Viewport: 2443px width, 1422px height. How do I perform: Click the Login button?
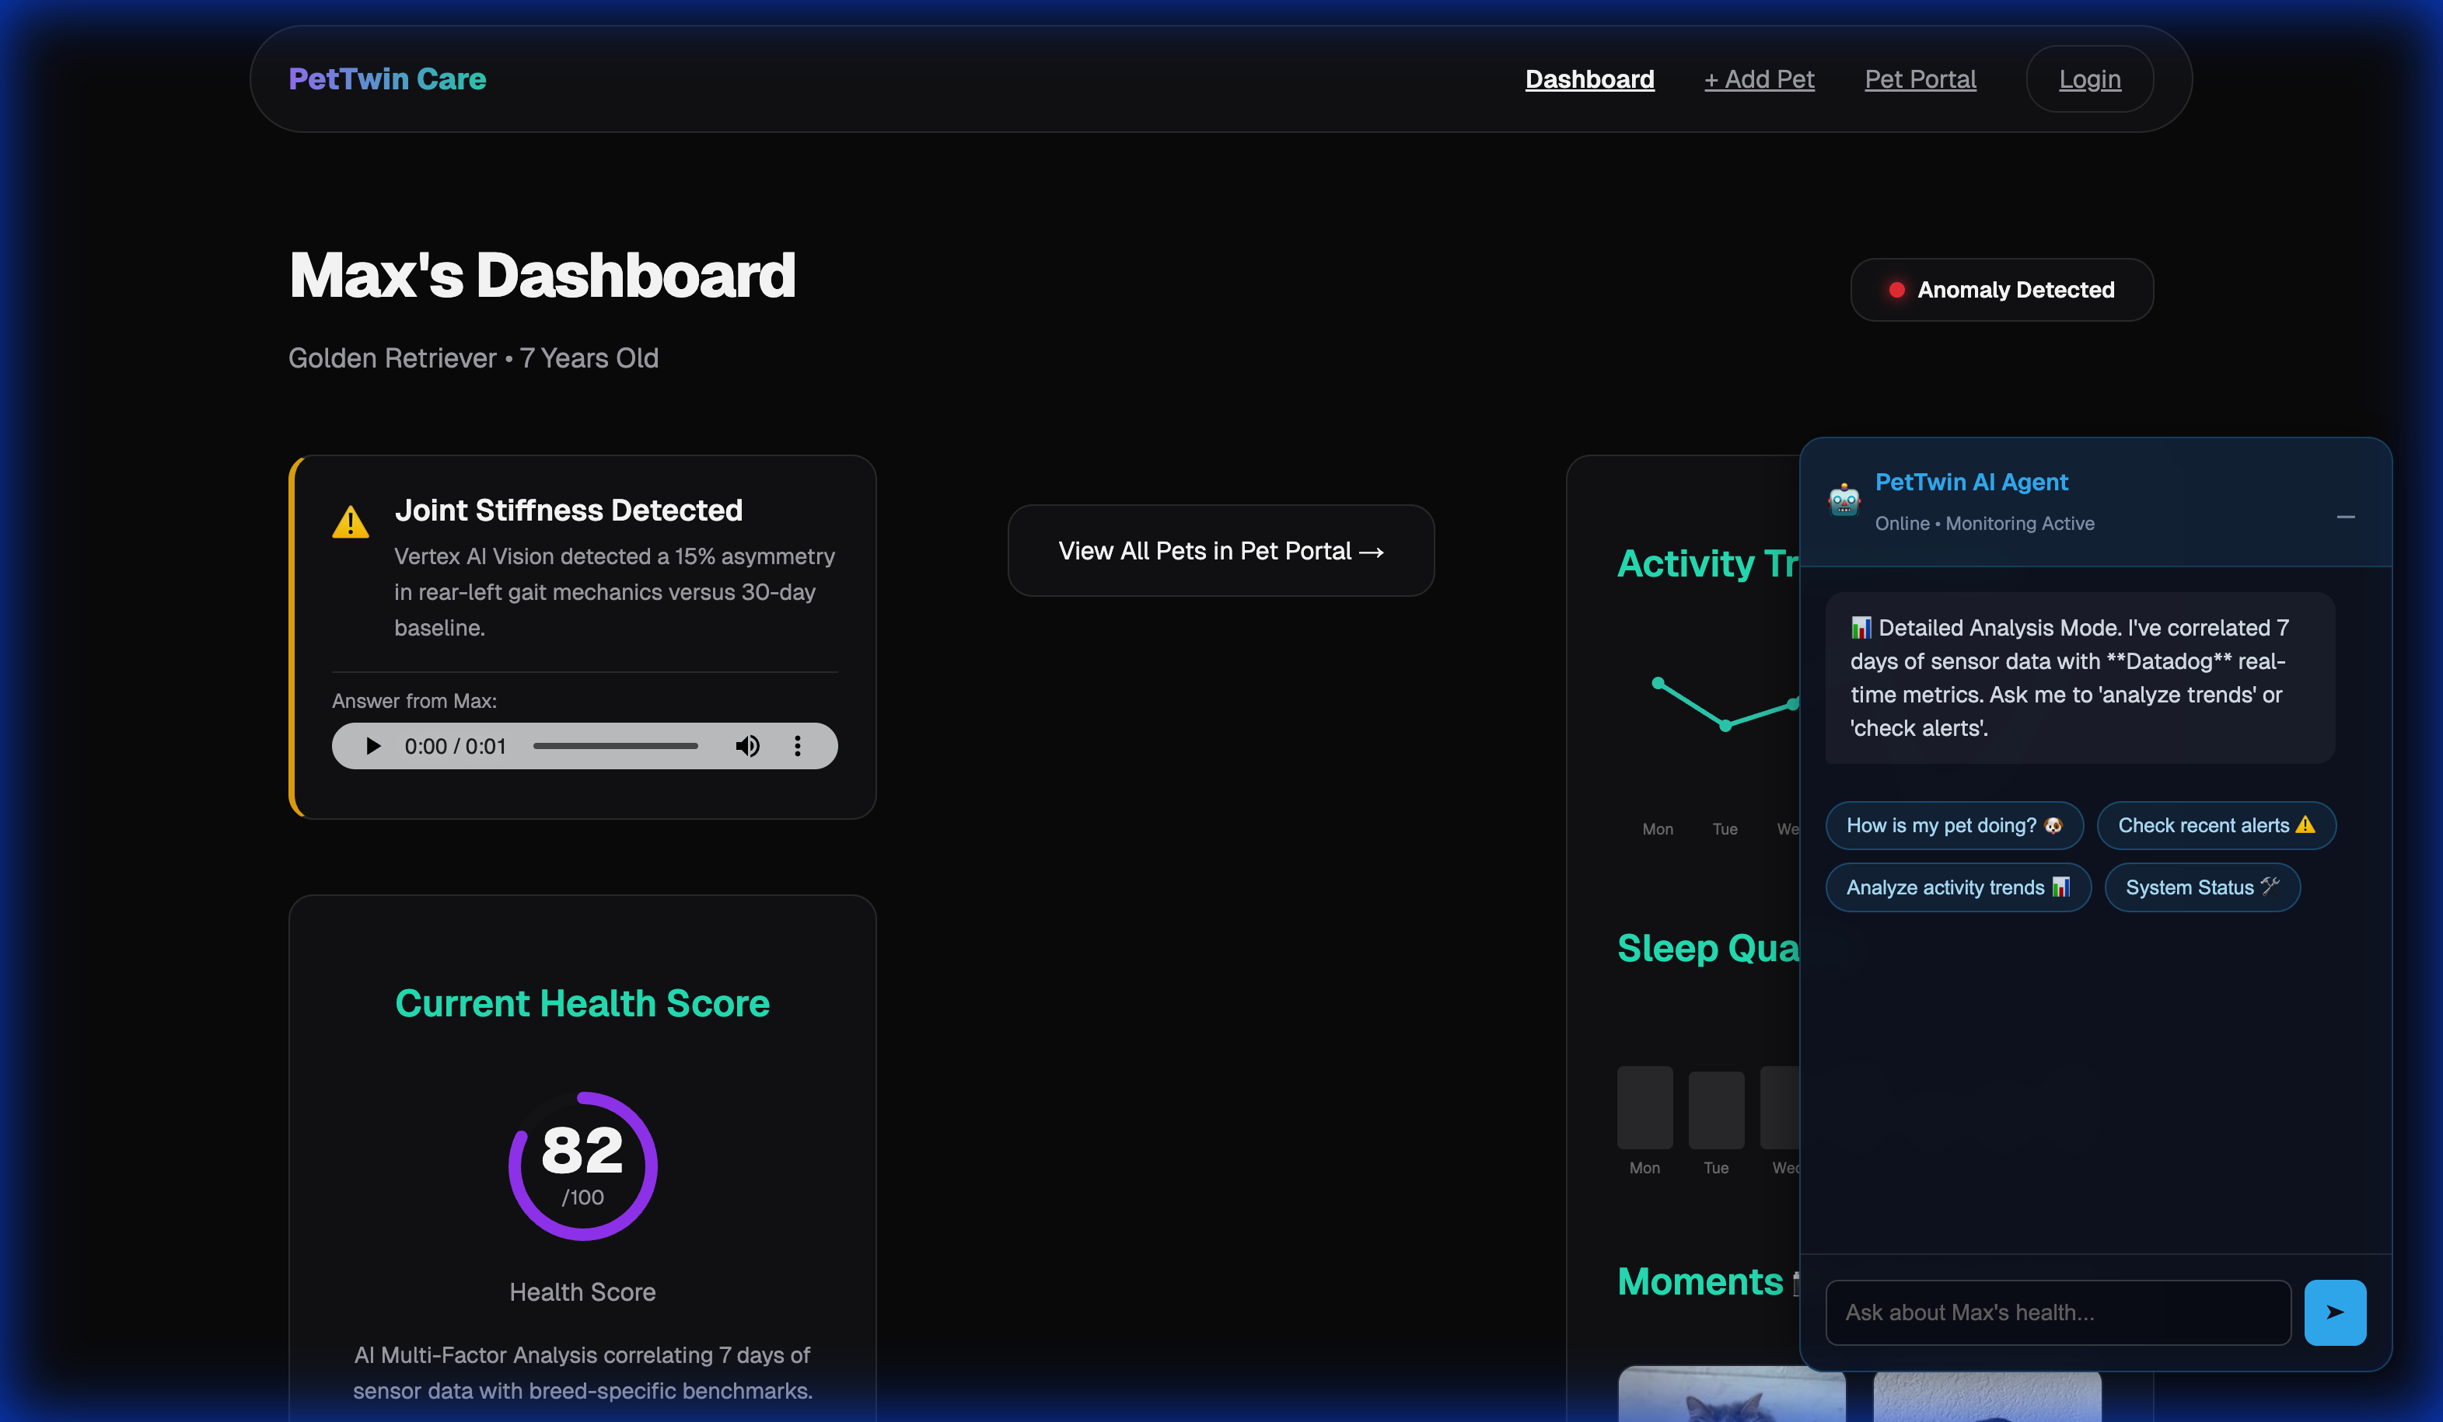click(x=2089, y=79)
